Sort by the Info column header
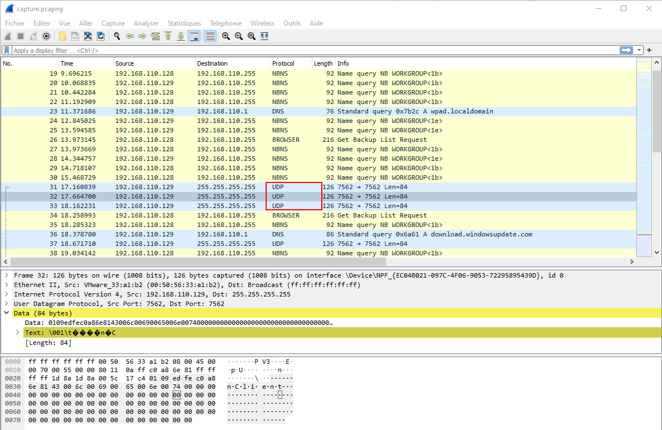662x430 pixels. point(486,63)
